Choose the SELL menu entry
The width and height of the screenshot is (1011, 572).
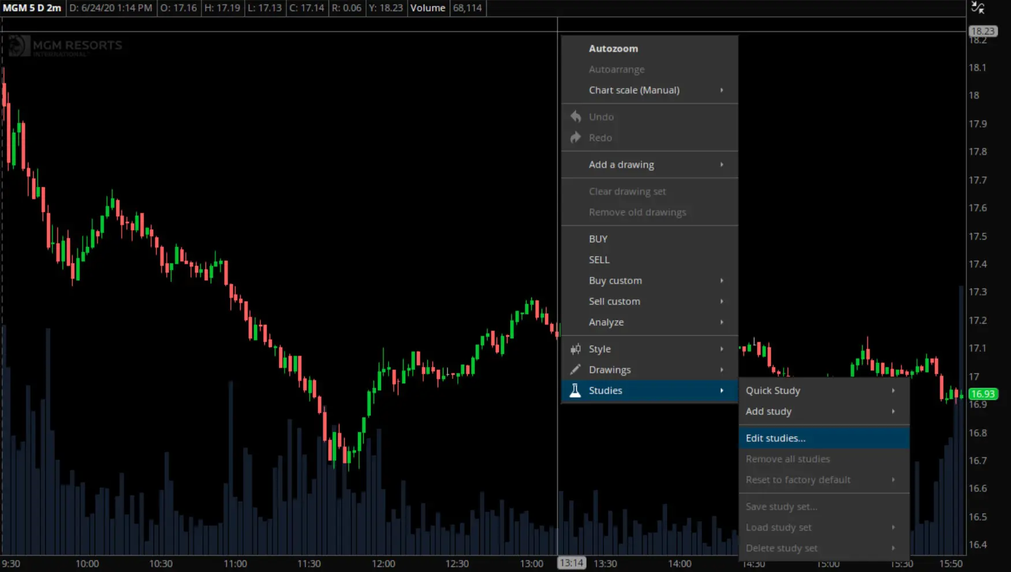pos(649,260)
